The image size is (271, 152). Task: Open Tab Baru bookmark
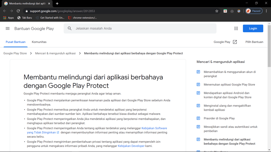click(25, 18)
